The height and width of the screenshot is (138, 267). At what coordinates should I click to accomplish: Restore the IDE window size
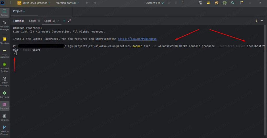pyautogui.click(x=260, y=3)
